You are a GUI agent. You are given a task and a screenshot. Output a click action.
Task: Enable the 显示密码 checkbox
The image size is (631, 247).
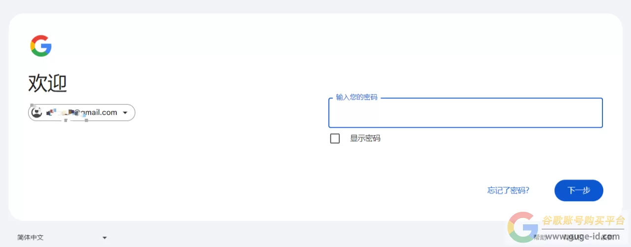tap(335, 139)
